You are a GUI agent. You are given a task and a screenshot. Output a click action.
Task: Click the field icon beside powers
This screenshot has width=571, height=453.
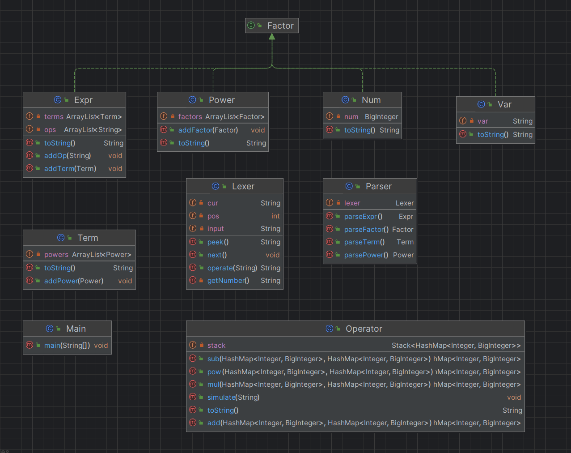[30, 254]
